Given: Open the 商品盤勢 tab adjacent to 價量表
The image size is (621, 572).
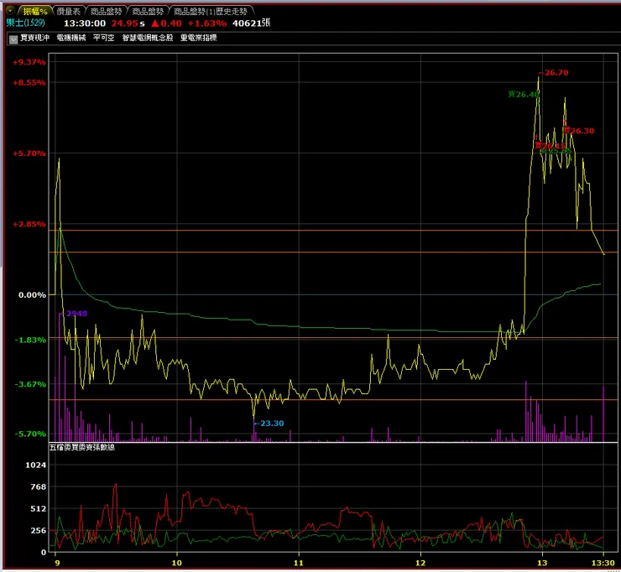Looking at the screenshot, I should [x=106, y=12].
